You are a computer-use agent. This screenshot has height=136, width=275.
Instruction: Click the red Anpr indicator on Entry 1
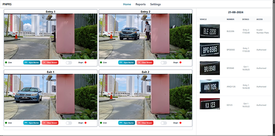pyautogui.click(x=86, y=63)
